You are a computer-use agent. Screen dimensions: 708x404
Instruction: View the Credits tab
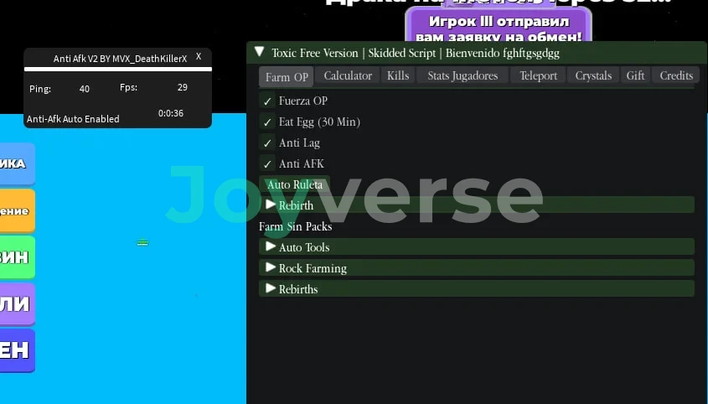coord(676,75)
